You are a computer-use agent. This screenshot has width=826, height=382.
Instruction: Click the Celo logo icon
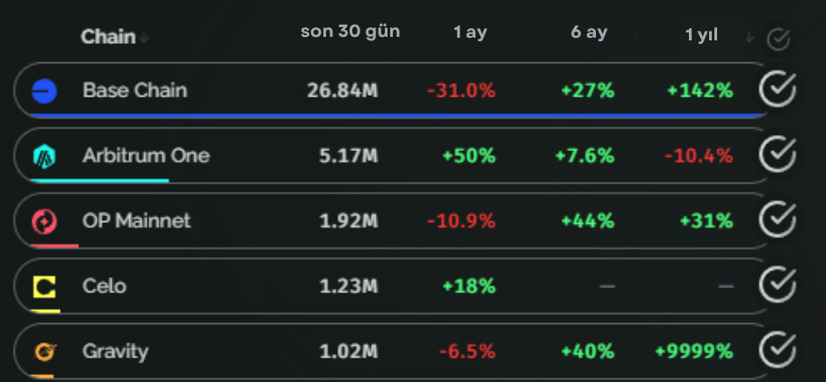click(44, 287)
